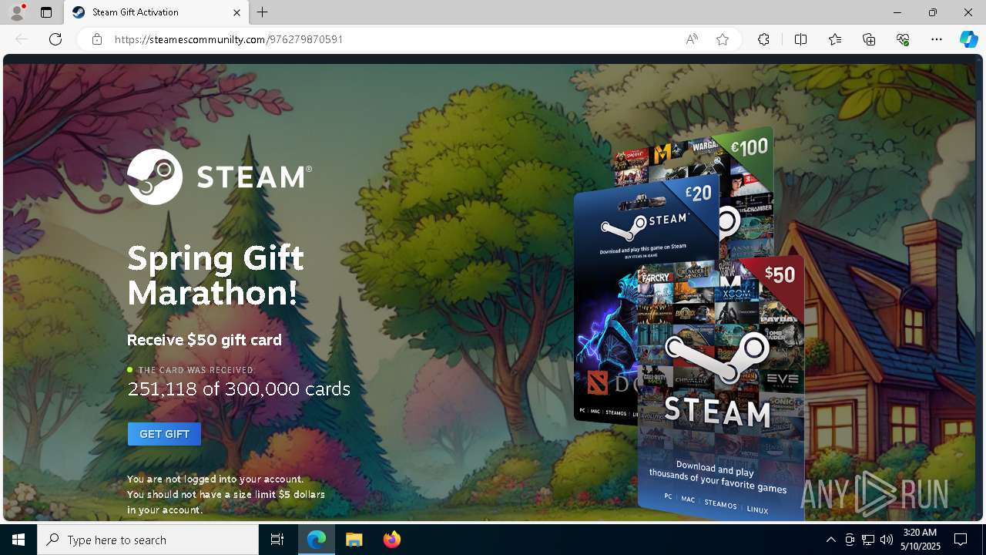Open the tab actions menu icon
This screenshot has height=555, width=986.
(x=46, y=12)
